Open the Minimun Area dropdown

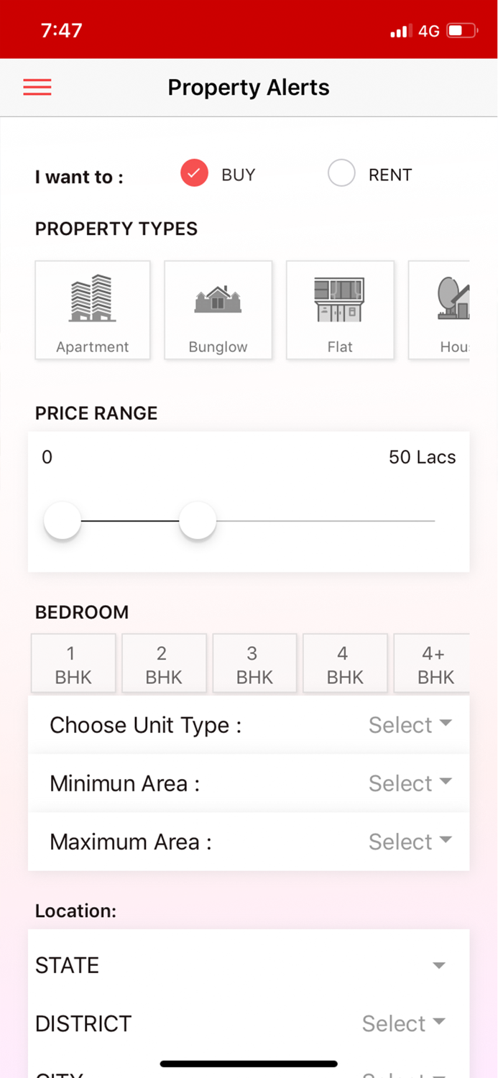coord(410,783)
